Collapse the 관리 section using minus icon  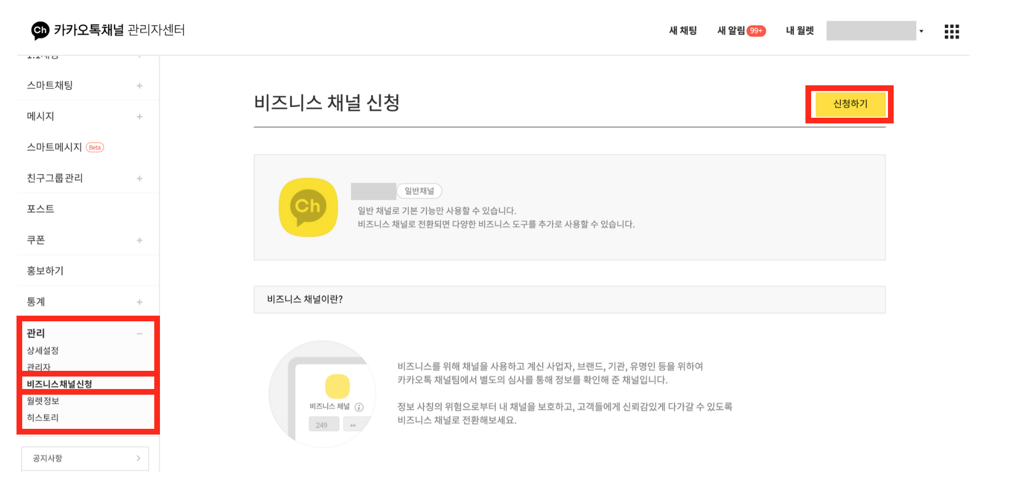tap(139, 334)
